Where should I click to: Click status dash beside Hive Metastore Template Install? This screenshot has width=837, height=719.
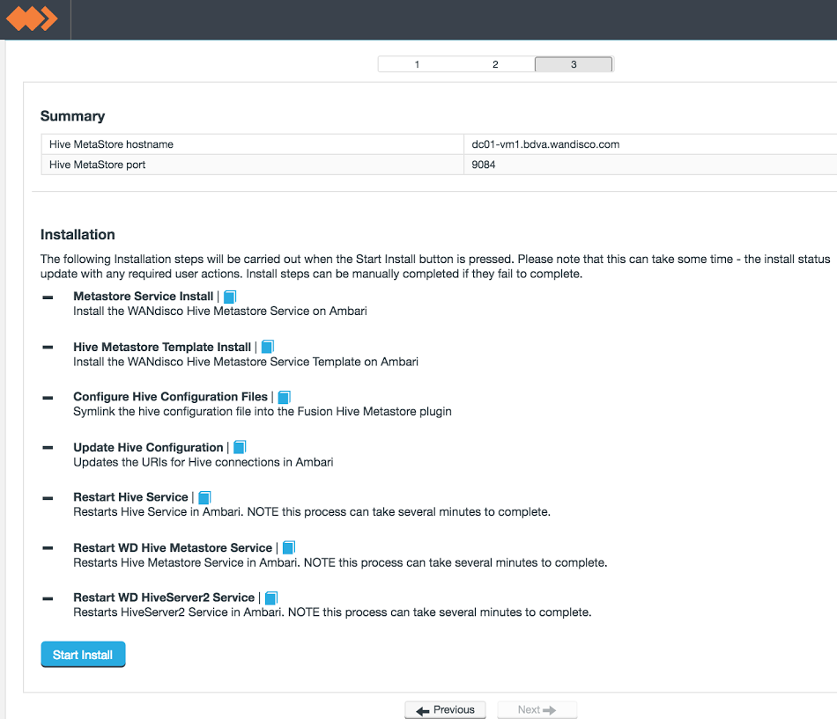[48, 348]
